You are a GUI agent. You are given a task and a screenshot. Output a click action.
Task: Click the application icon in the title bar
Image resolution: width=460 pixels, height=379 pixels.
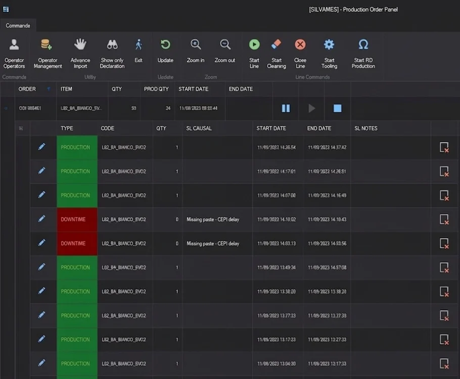pyautogui.click(x=6, y=10)
